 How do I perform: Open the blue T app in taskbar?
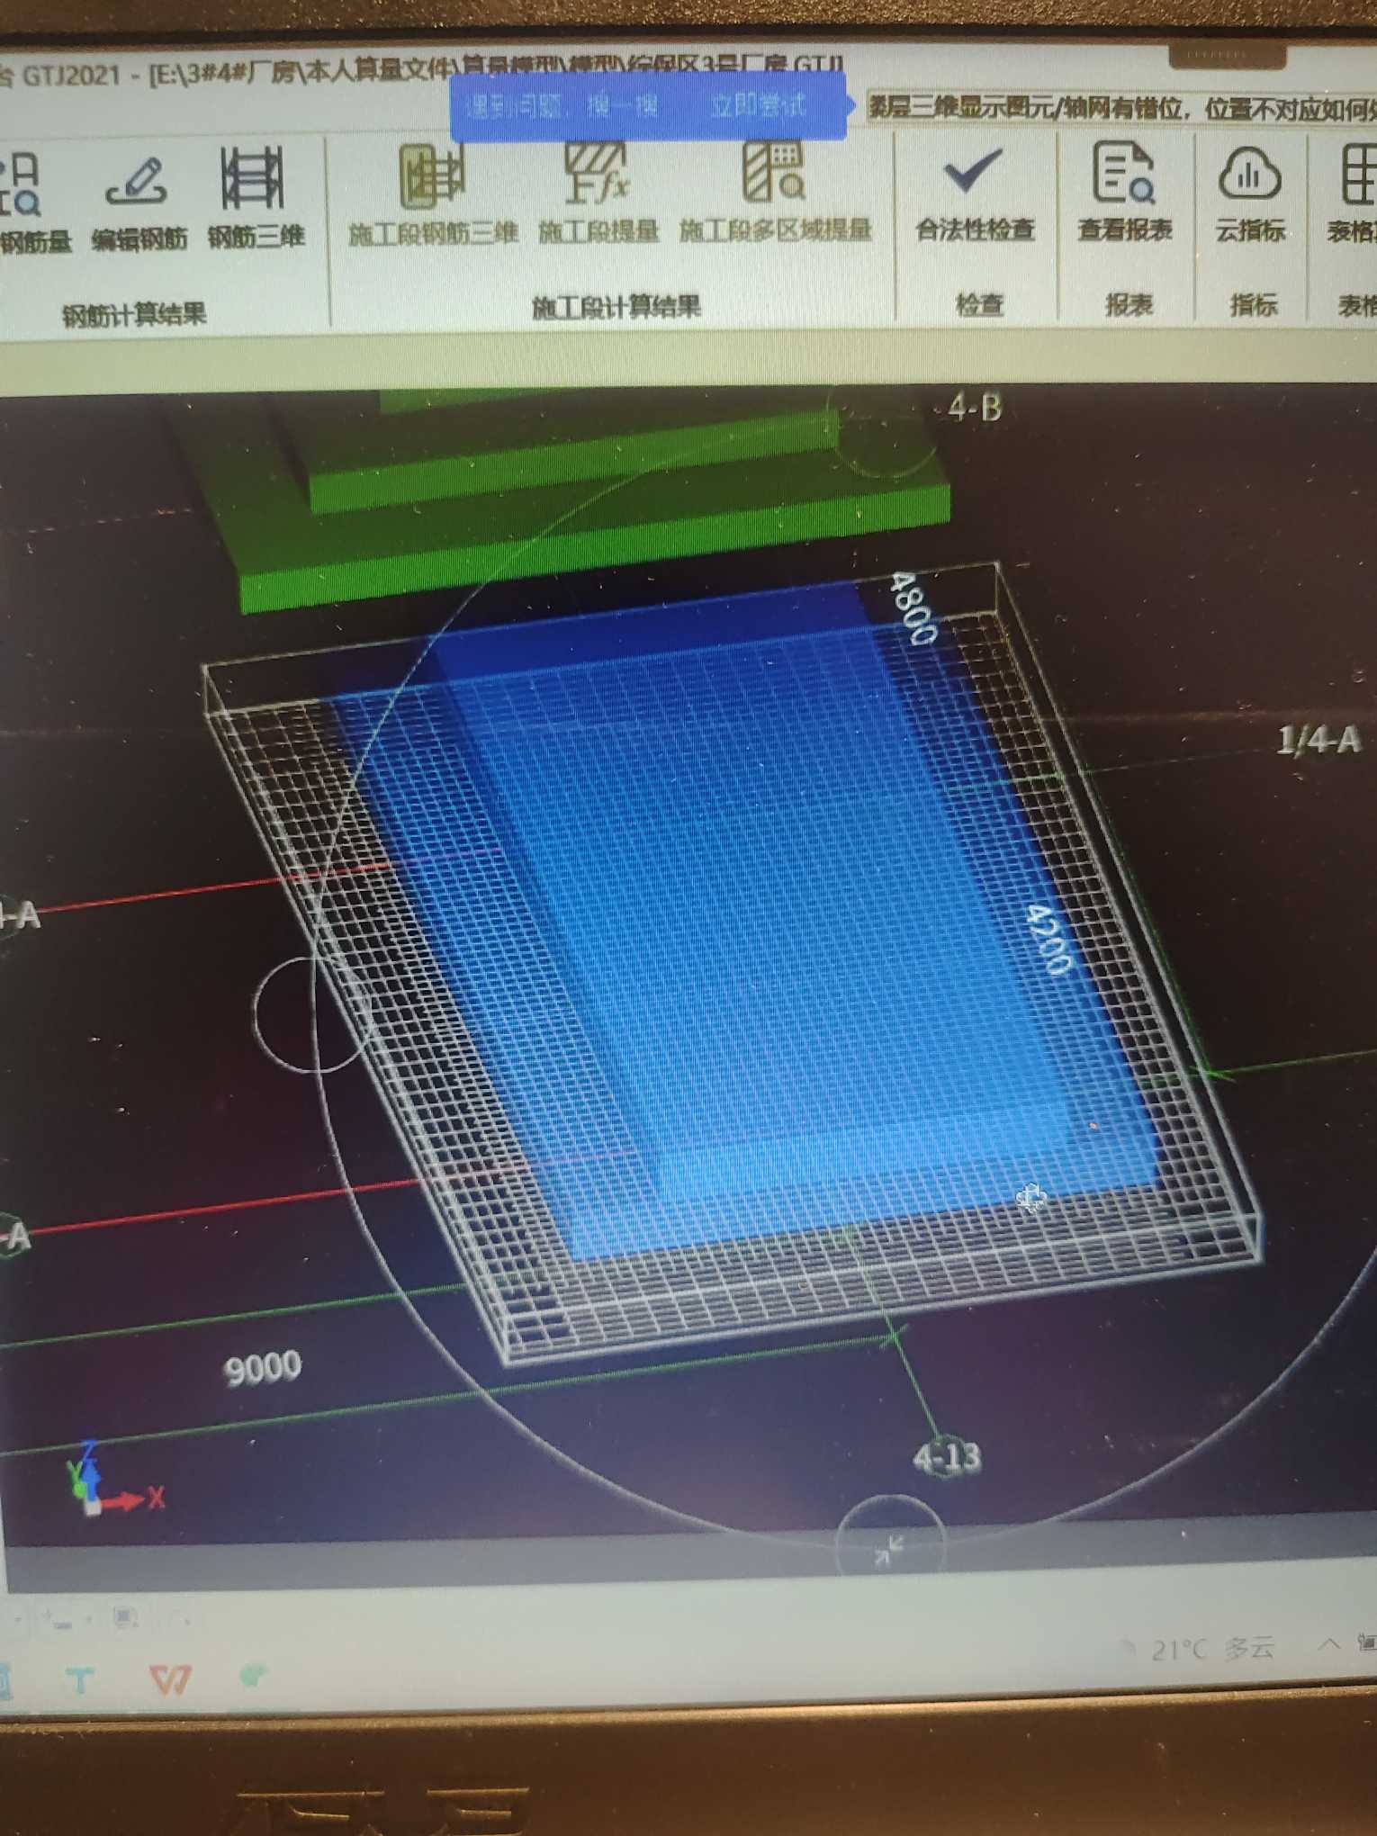(79, 1679)
